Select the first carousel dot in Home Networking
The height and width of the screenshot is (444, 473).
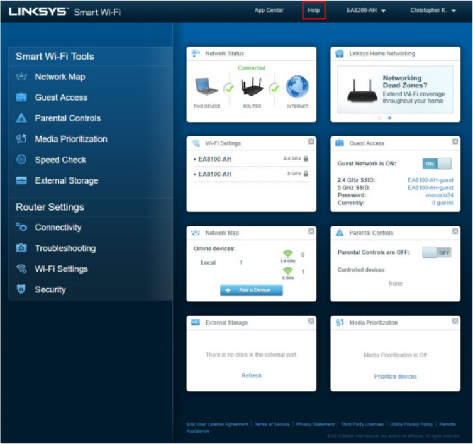[379, 118]
